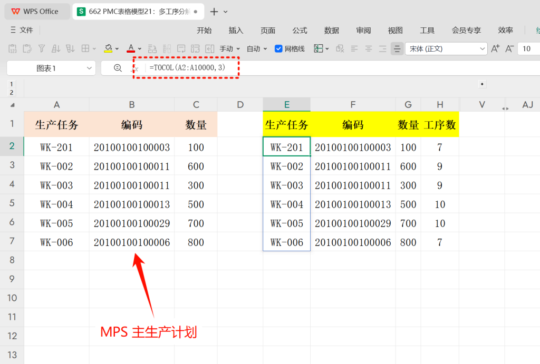
Task: Open the 自动 dropdown
Action: (x=257, y=49)
